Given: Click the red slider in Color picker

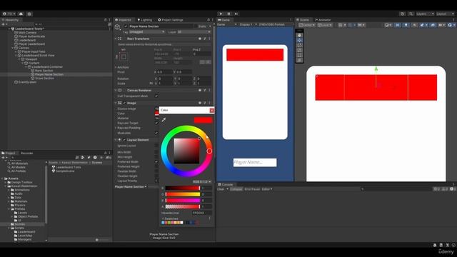Looking at the screenshot, I should tap(183, 188).
